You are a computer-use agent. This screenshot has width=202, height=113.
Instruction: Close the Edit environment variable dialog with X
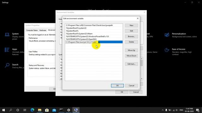tap(138, 19)
